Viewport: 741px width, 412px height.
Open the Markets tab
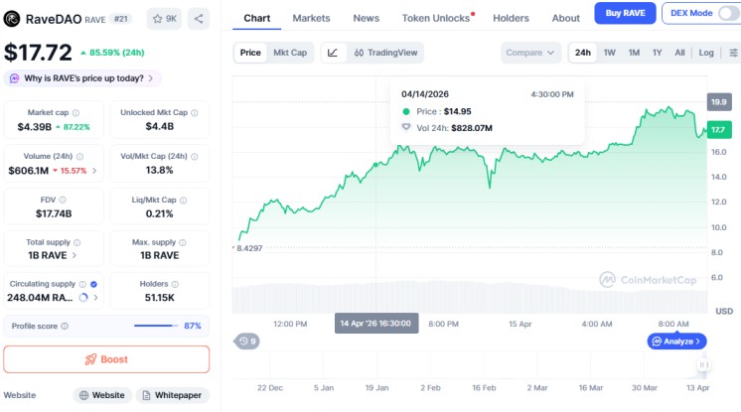tap(311, 19)
